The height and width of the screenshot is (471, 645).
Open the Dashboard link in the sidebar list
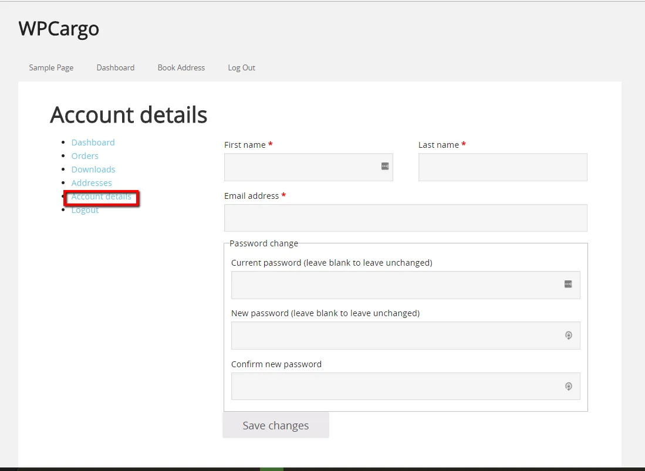(93, 143)
